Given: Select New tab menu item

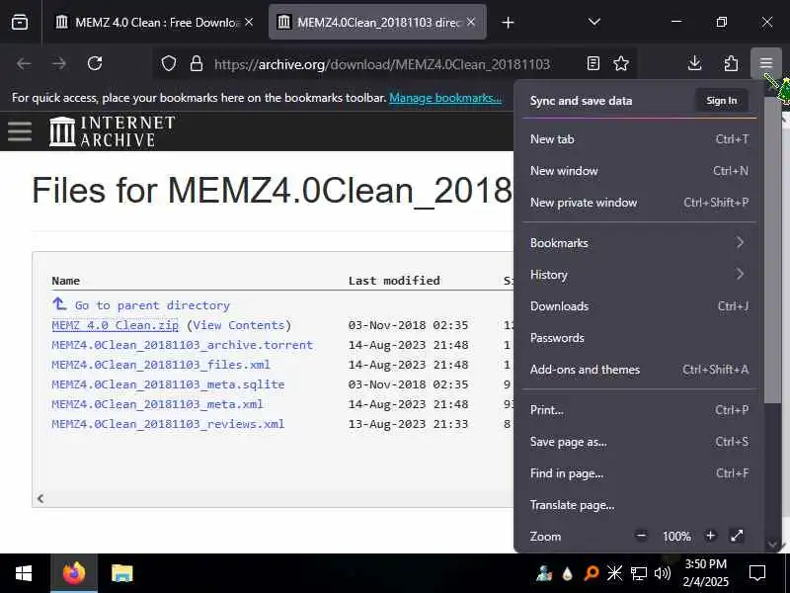Looking at the screenshot, I should pyautogui.click(x=639, y=139).
